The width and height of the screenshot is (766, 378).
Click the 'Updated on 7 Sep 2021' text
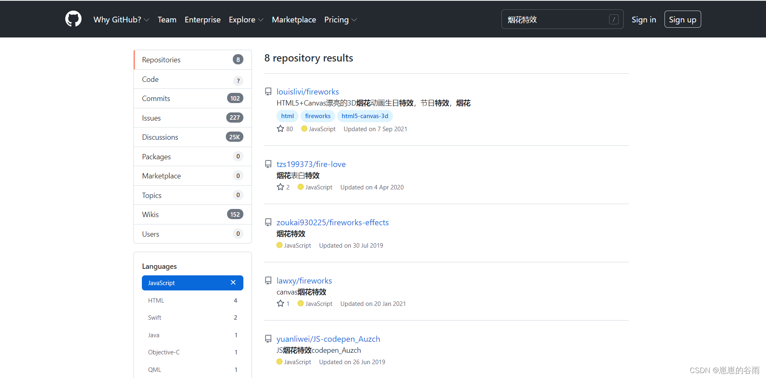click(x=375, y=129)
